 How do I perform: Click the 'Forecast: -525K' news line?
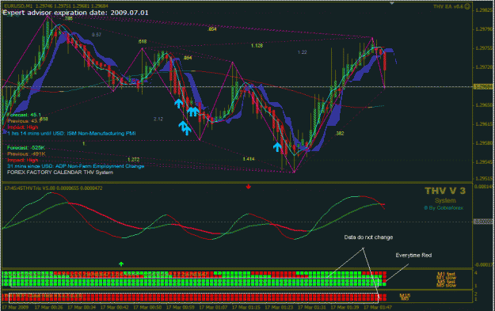26,148
